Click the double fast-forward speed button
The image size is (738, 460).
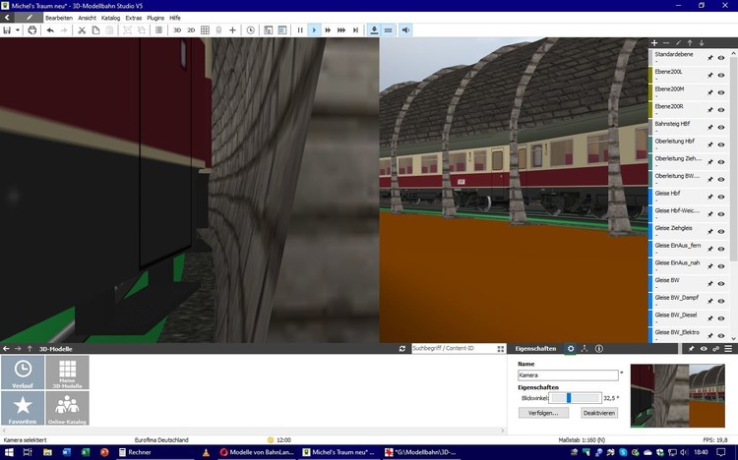[328, 30]
